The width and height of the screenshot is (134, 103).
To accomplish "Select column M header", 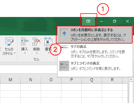I will (x=10, y=80).
